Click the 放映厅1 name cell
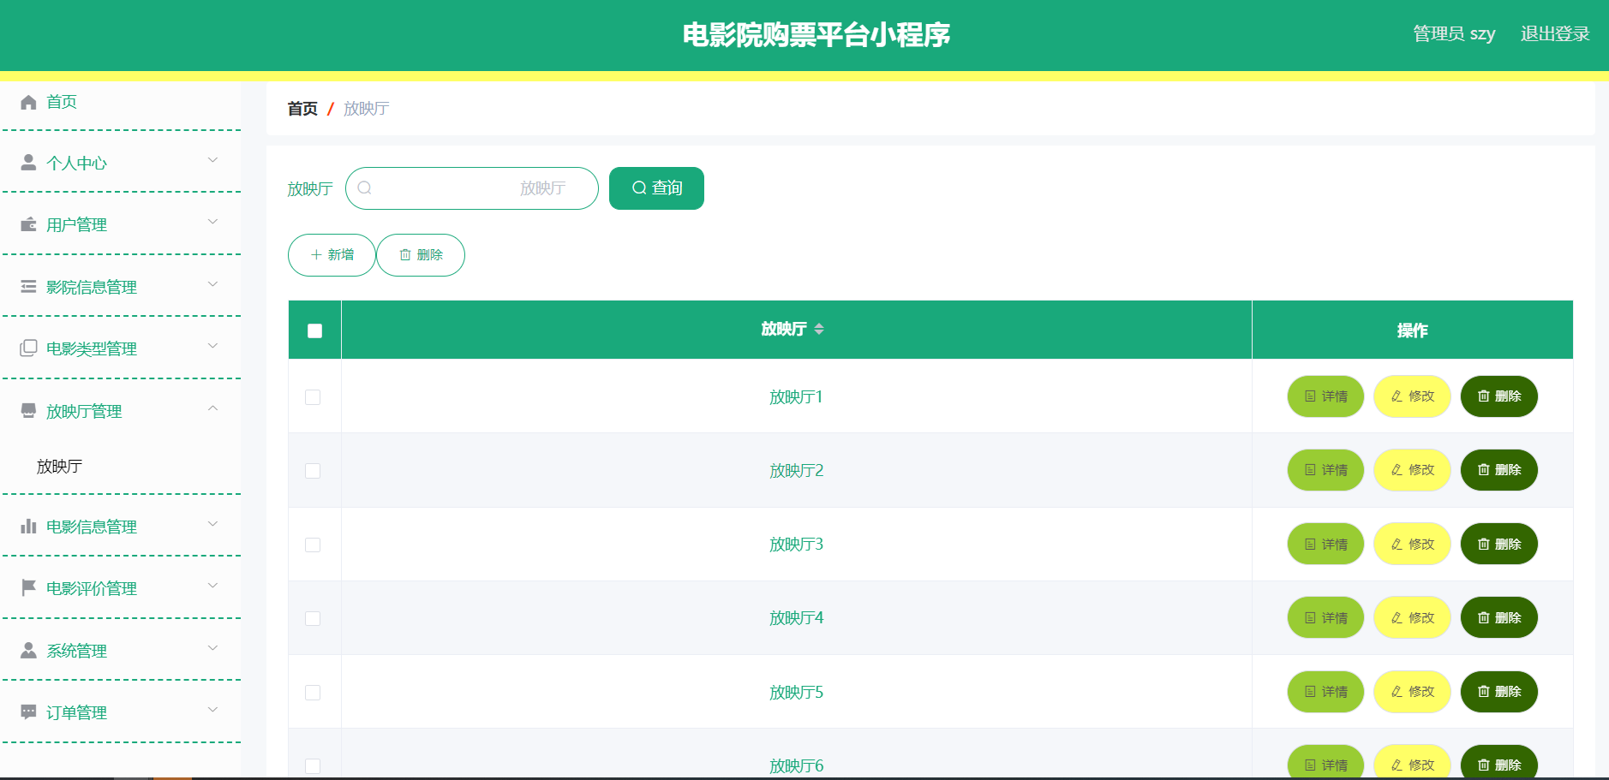 (x=796, y=396)
